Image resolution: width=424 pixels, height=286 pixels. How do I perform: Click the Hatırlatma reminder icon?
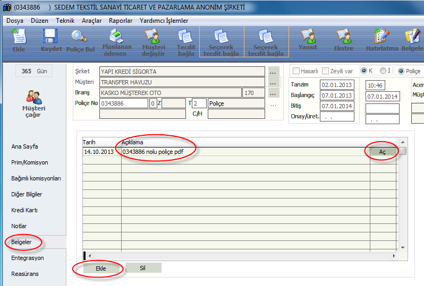[381, 40]
